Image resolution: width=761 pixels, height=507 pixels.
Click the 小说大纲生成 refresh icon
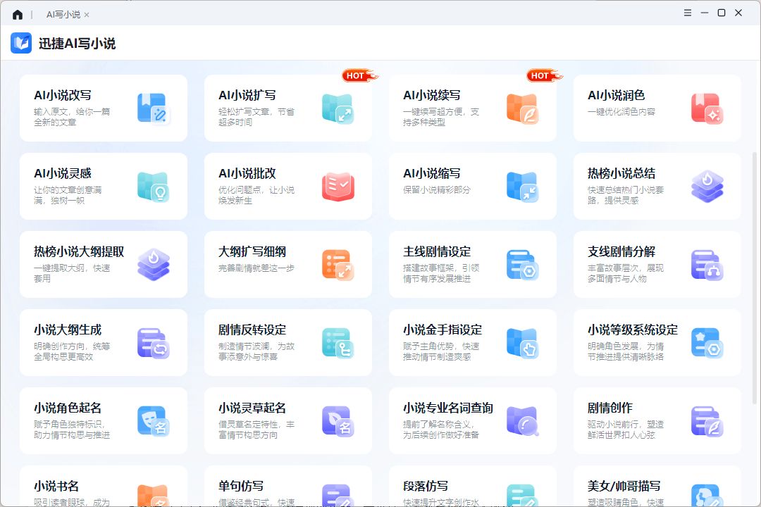pos(153,342)
